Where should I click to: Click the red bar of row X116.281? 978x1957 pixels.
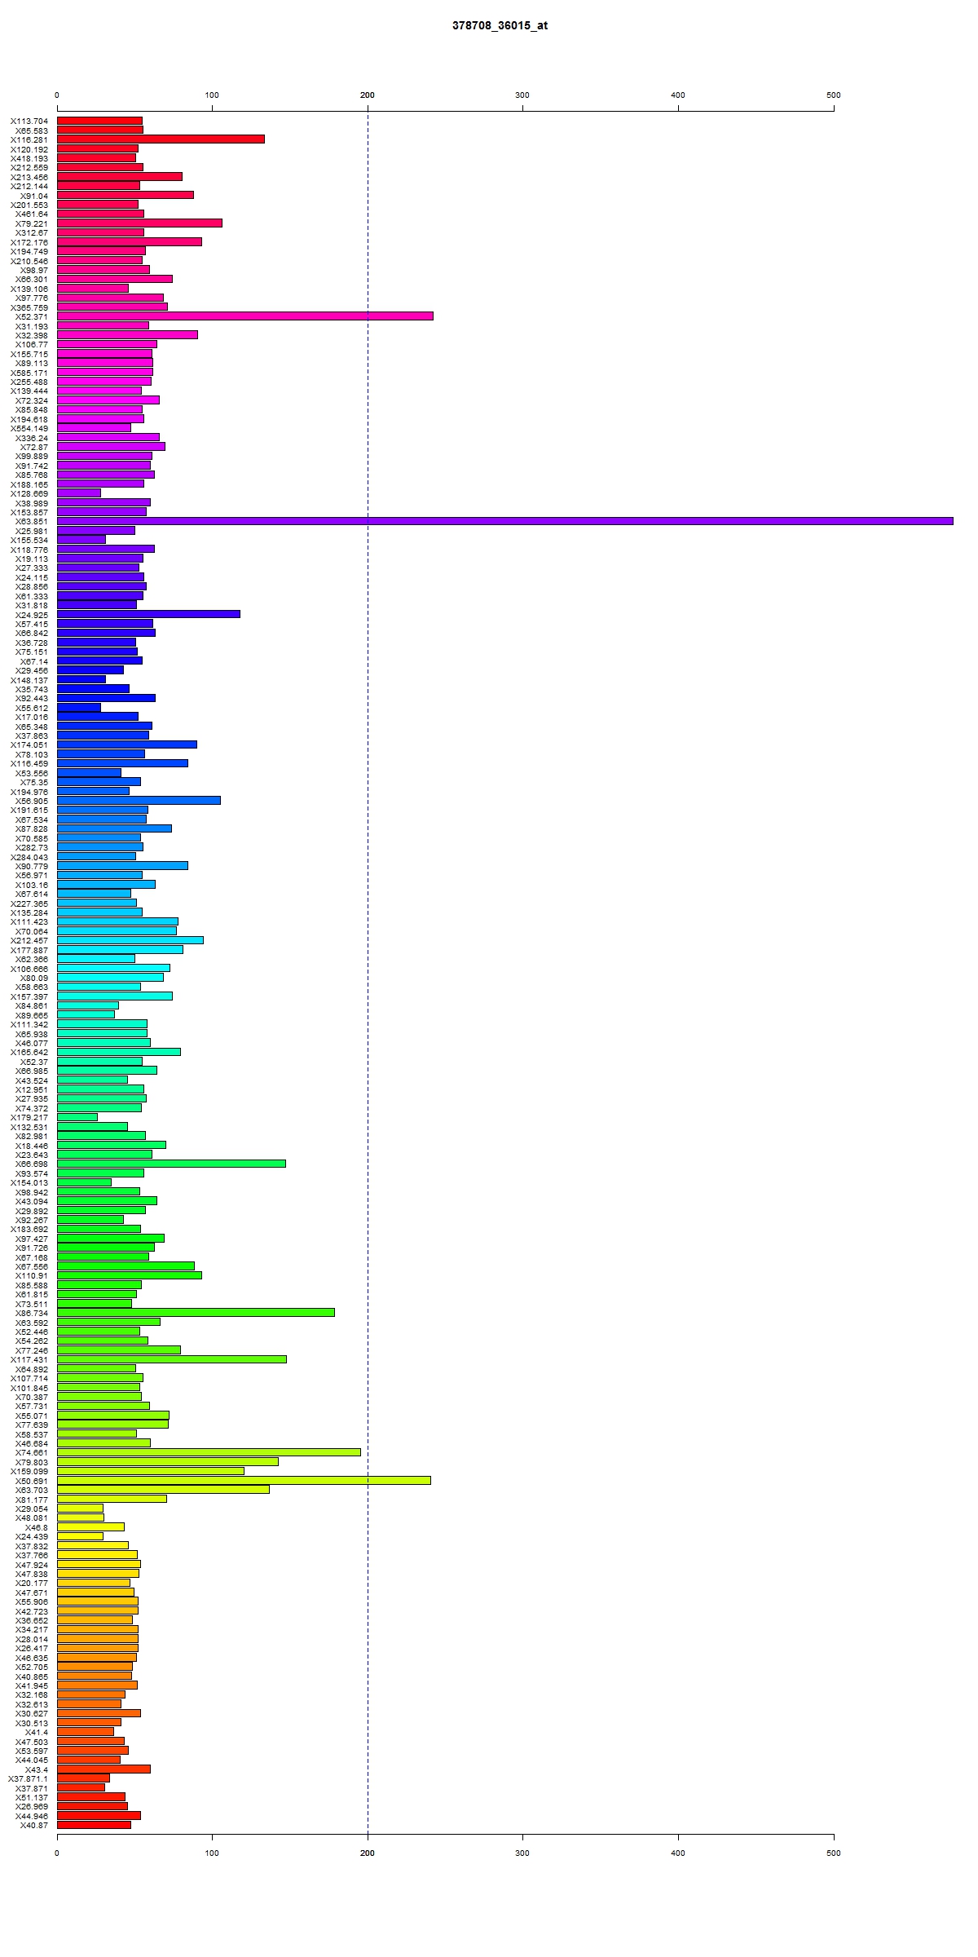click(x=161, y=139)
